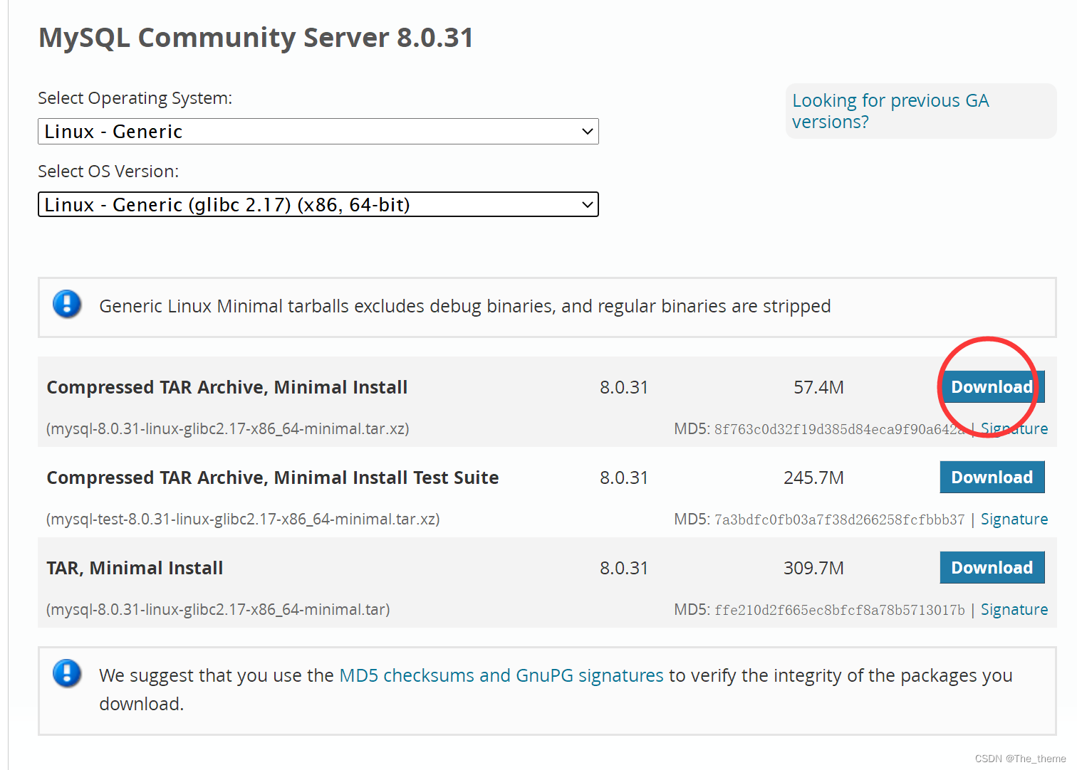Click info icon beside Generic Linux Minimal note
The width and height of the screenshot is (1077, 770).
point(67,305)
